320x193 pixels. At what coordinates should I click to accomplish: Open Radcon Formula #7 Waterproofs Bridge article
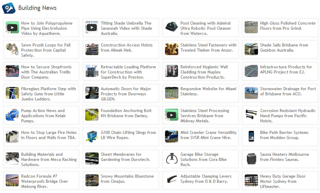(44, 181)
